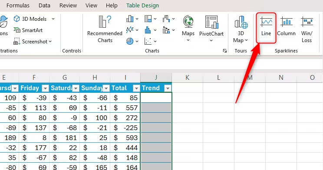Expand the pie chart type dropdown

[137, 41]
